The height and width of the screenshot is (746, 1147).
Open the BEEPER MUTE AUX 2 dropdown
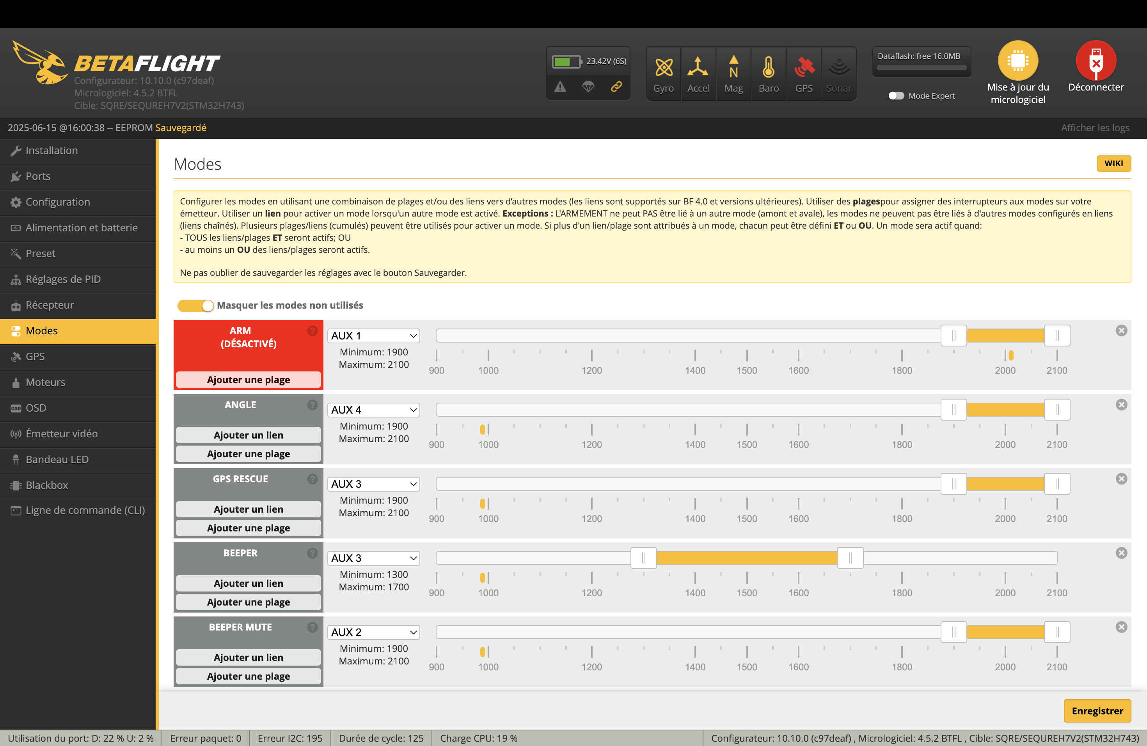(x=373, y=632)
